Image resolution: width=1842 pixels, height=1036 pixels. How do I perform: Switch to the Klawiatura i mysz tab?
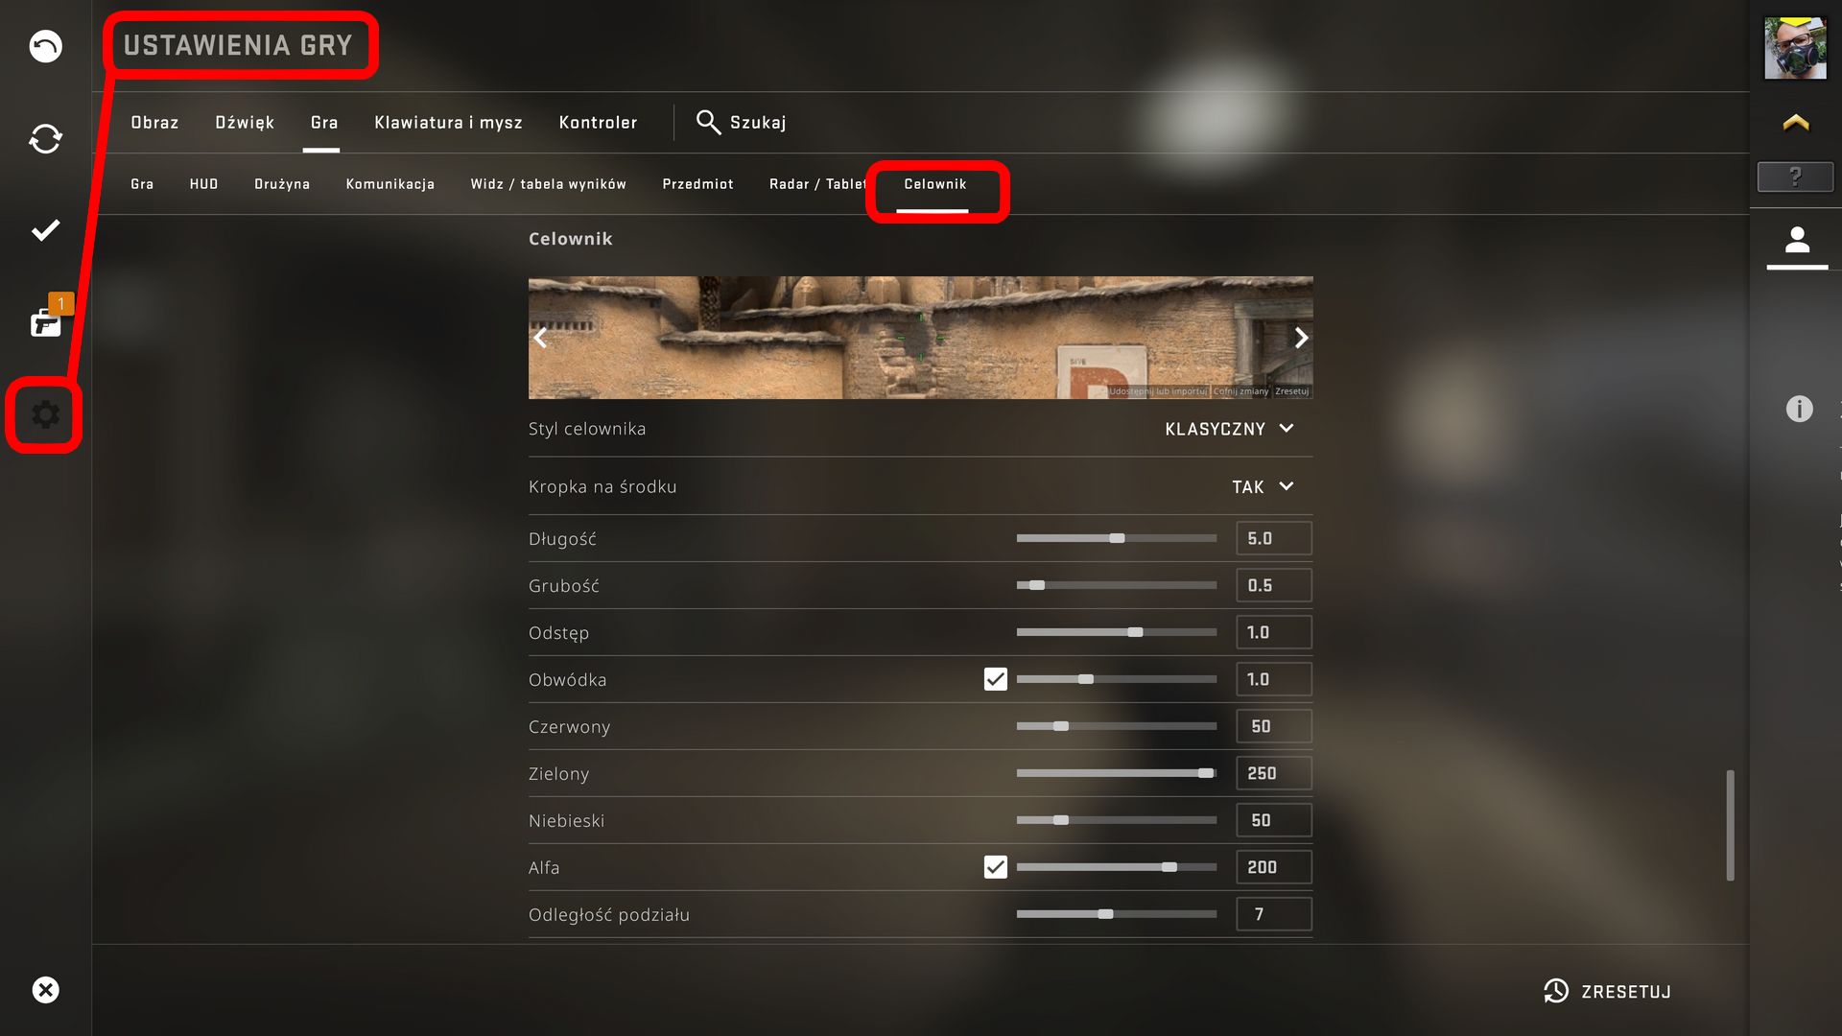(x=448, y=123)
